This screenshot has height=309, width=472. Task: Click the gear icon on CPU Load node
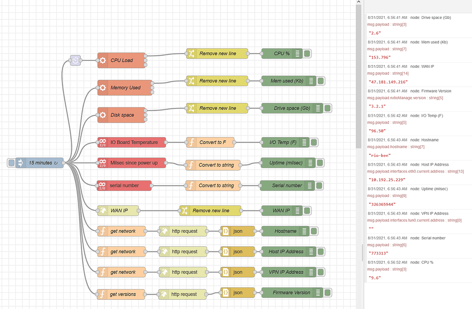pyautogui.click(x=102, y=60)
